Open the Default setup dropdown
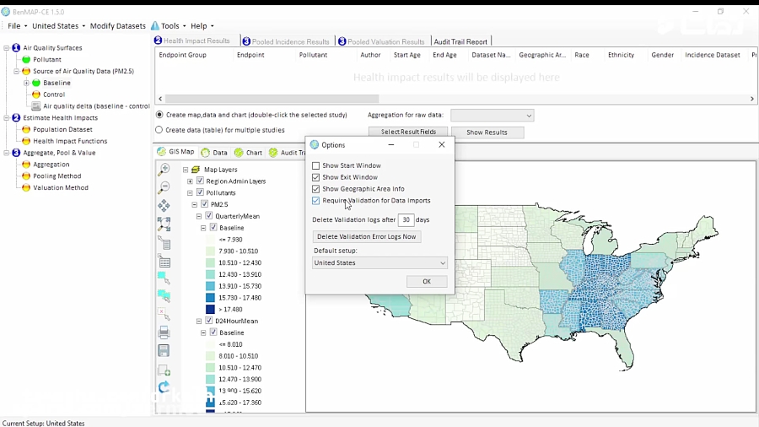Screen dimensions: 759x427 pyautogui.click(x=379, y=262)
